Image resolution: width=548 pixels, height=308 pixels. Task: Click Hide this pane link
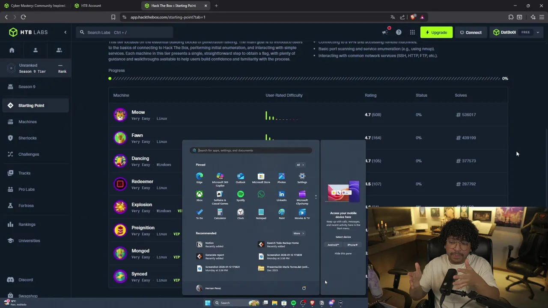pyautogui.click(x=343, y=254)
